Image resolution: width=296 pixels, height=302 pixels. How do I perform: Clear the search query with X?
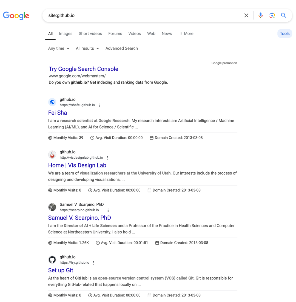point(246,15)
